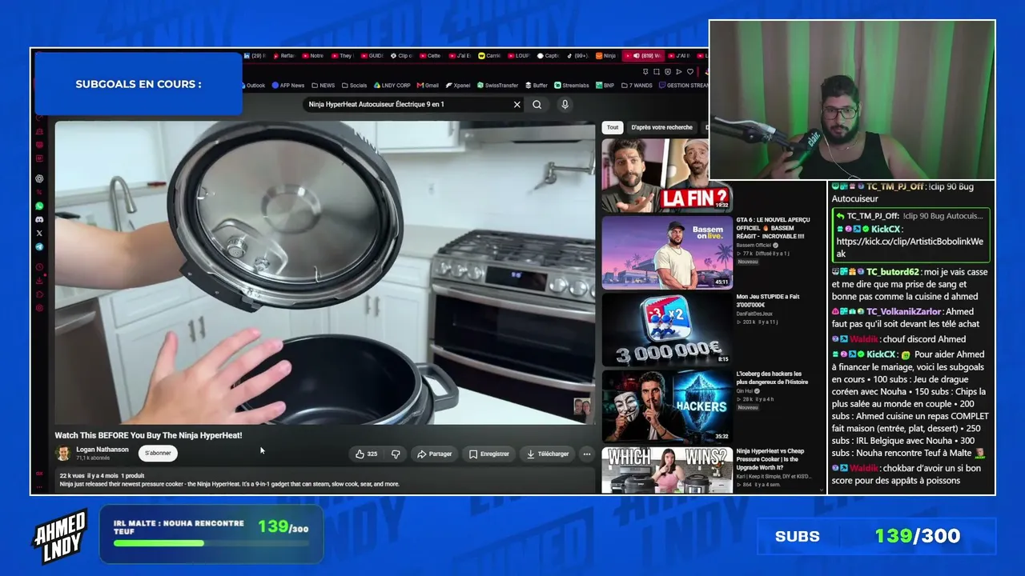Open WhatsApp in the browser sidebar
The height and width of the screenshot is (576, 1025).
pos(39,206)
